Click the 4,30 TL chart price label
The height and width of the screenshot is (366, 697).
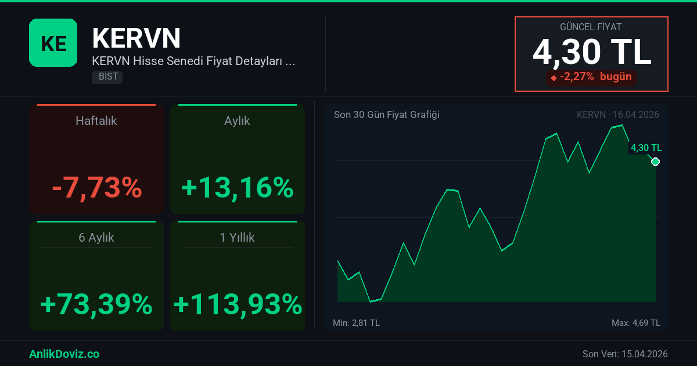click(x=646, y=148)
